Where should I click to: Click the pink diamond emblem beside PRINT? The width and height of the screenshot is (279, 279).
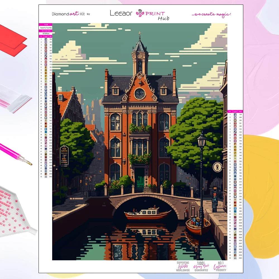point(140,13)
